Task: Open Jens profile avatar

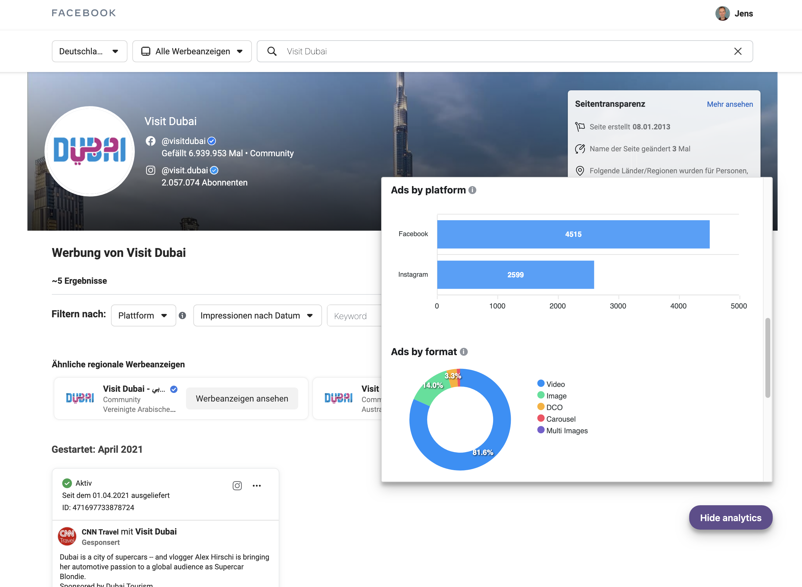Action: point(722,13)
